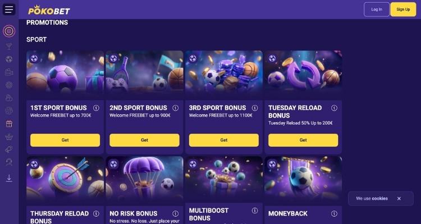Screen dimensions: 421x224
Task: Open the crown sidebar icon
Action: click(9, 137)
